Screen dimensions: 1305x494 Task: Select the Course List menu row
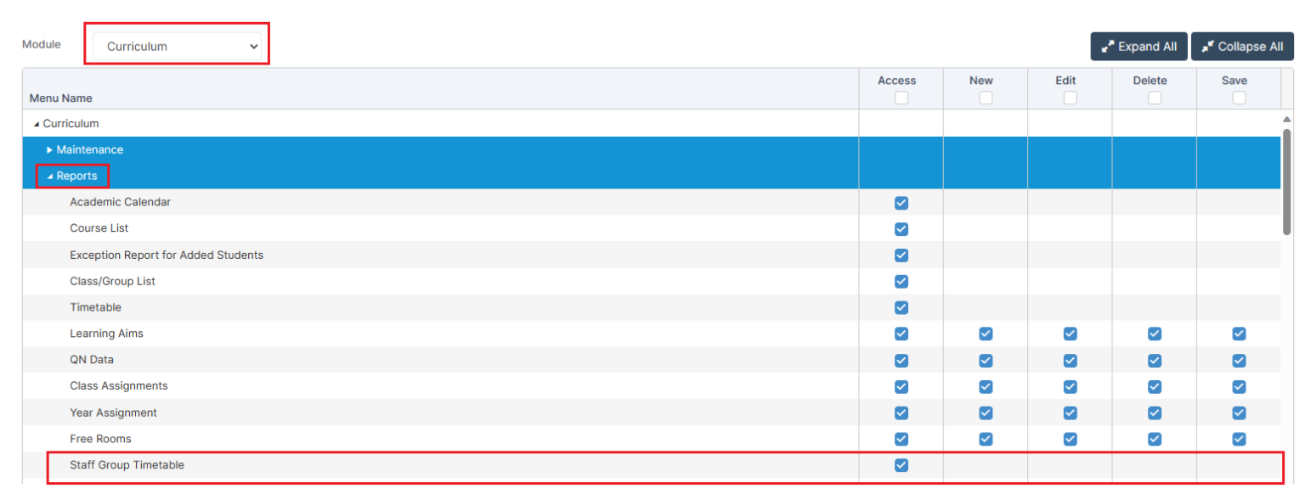[99, 228]
